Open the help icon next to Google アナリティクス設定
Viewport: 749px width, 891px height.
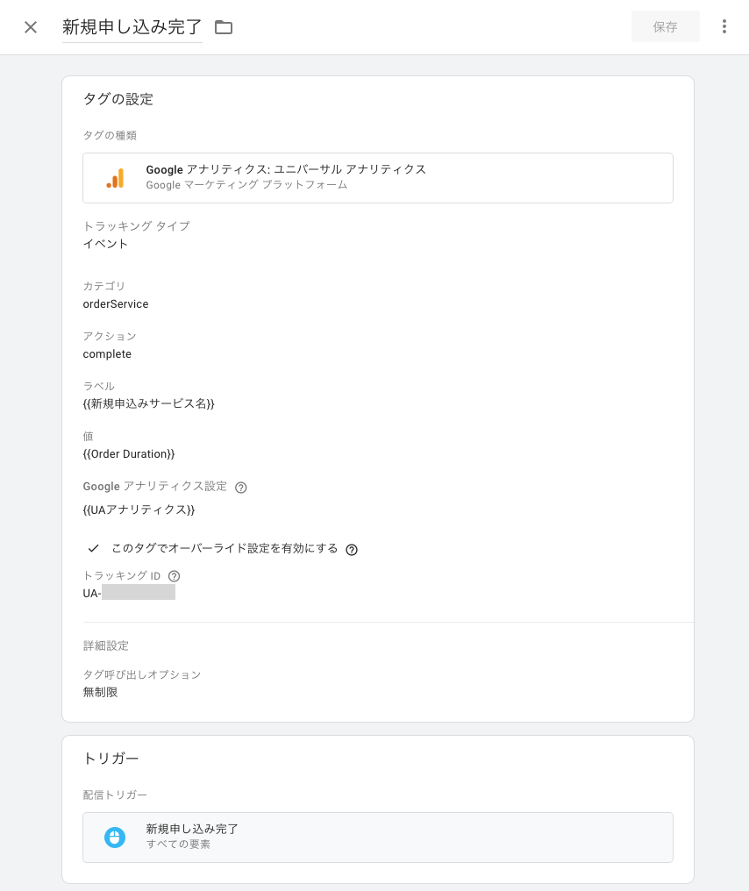[240, 487]
